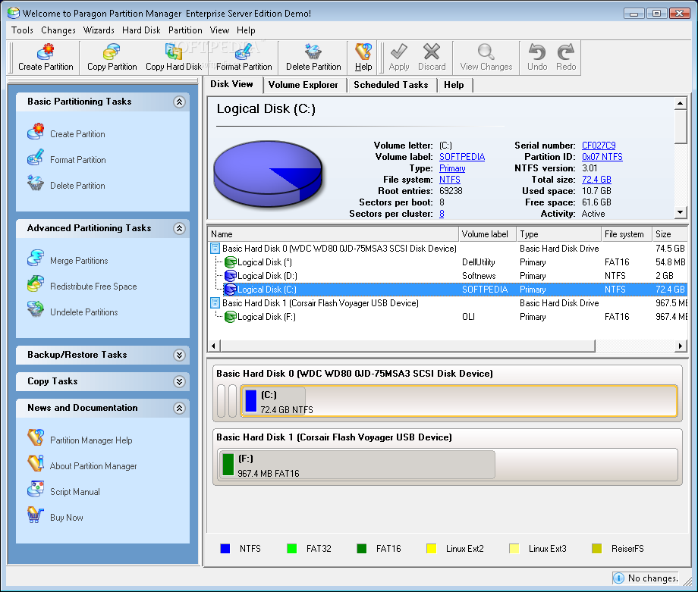Select Basic Hard Disk 0 tree entry
Image resolution: width=698 pixels, height=592 pixels.
tap(339, 249)
